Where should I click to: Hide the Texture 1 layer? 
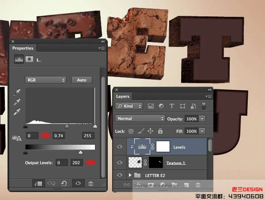(x=120, y=162)
